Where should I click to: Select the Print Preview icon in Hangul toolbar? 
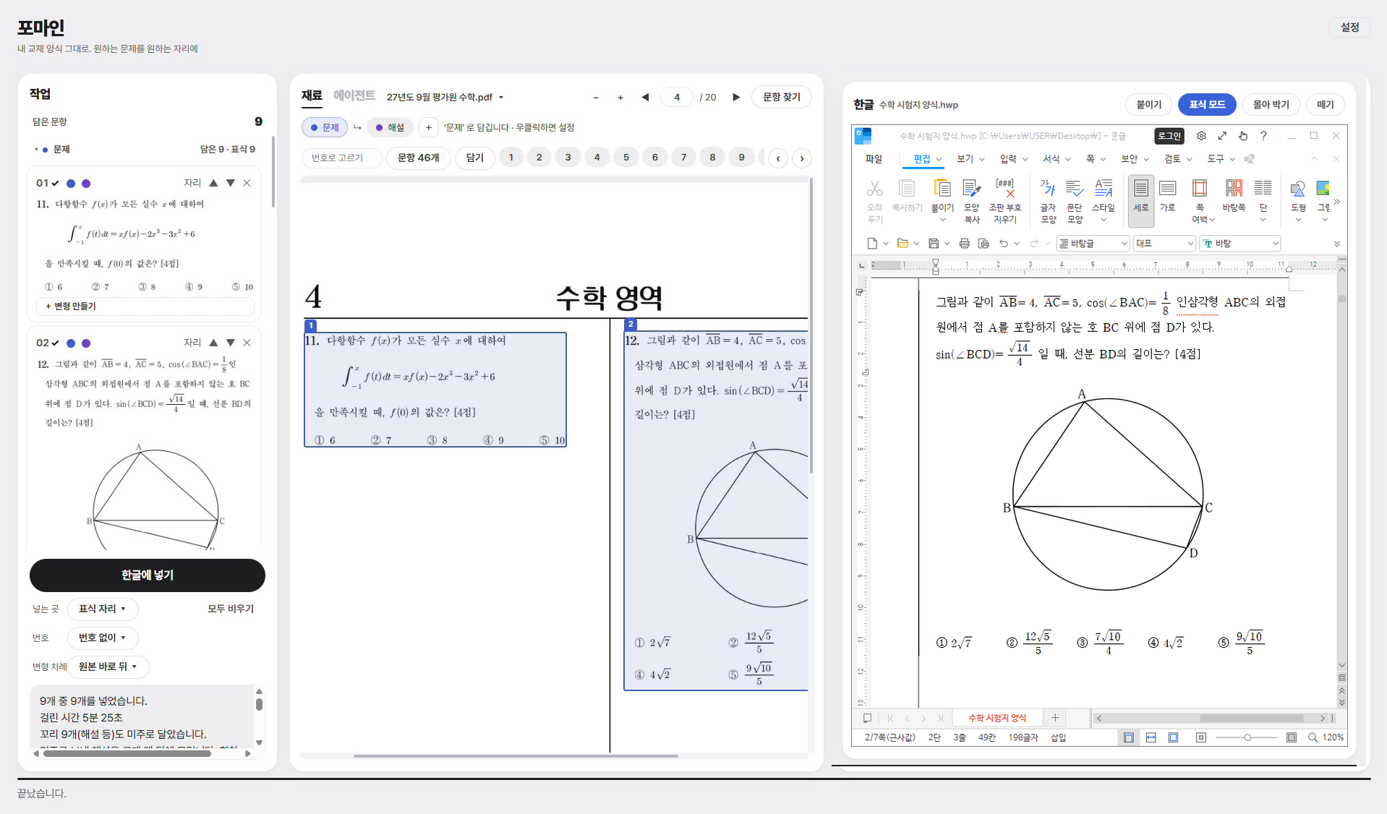coord(983,244)
